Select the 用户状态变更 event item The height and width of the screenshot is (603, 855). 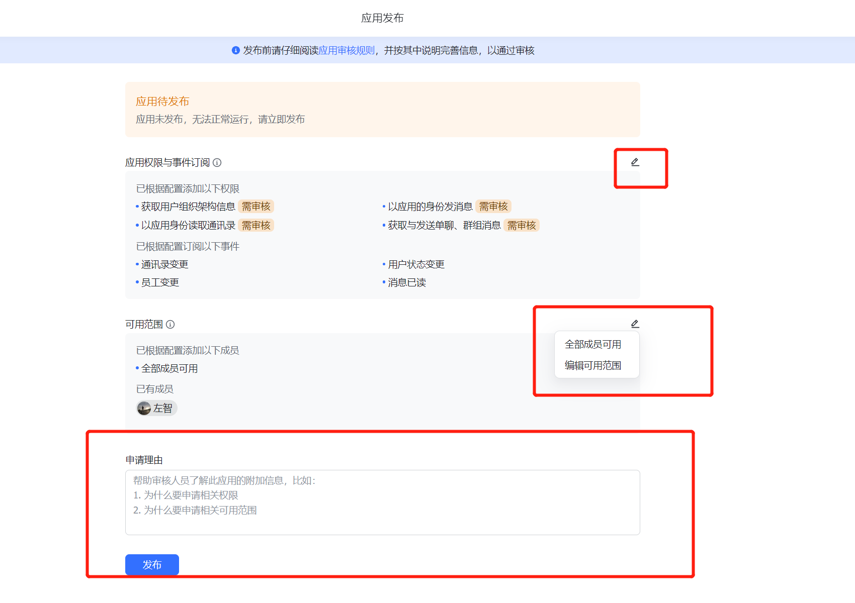point(416,265)
